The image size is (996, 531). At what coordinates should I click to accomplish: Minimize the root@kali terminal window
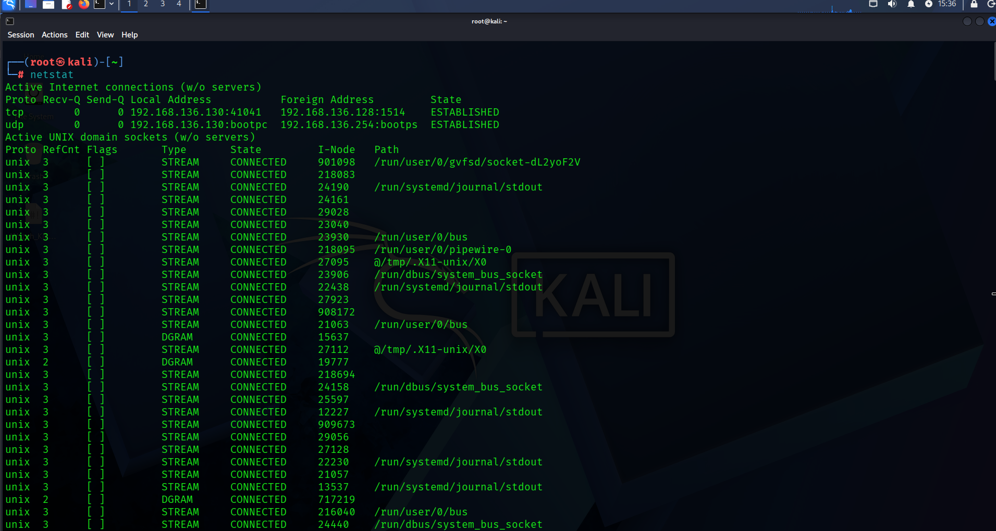point(967,21)
